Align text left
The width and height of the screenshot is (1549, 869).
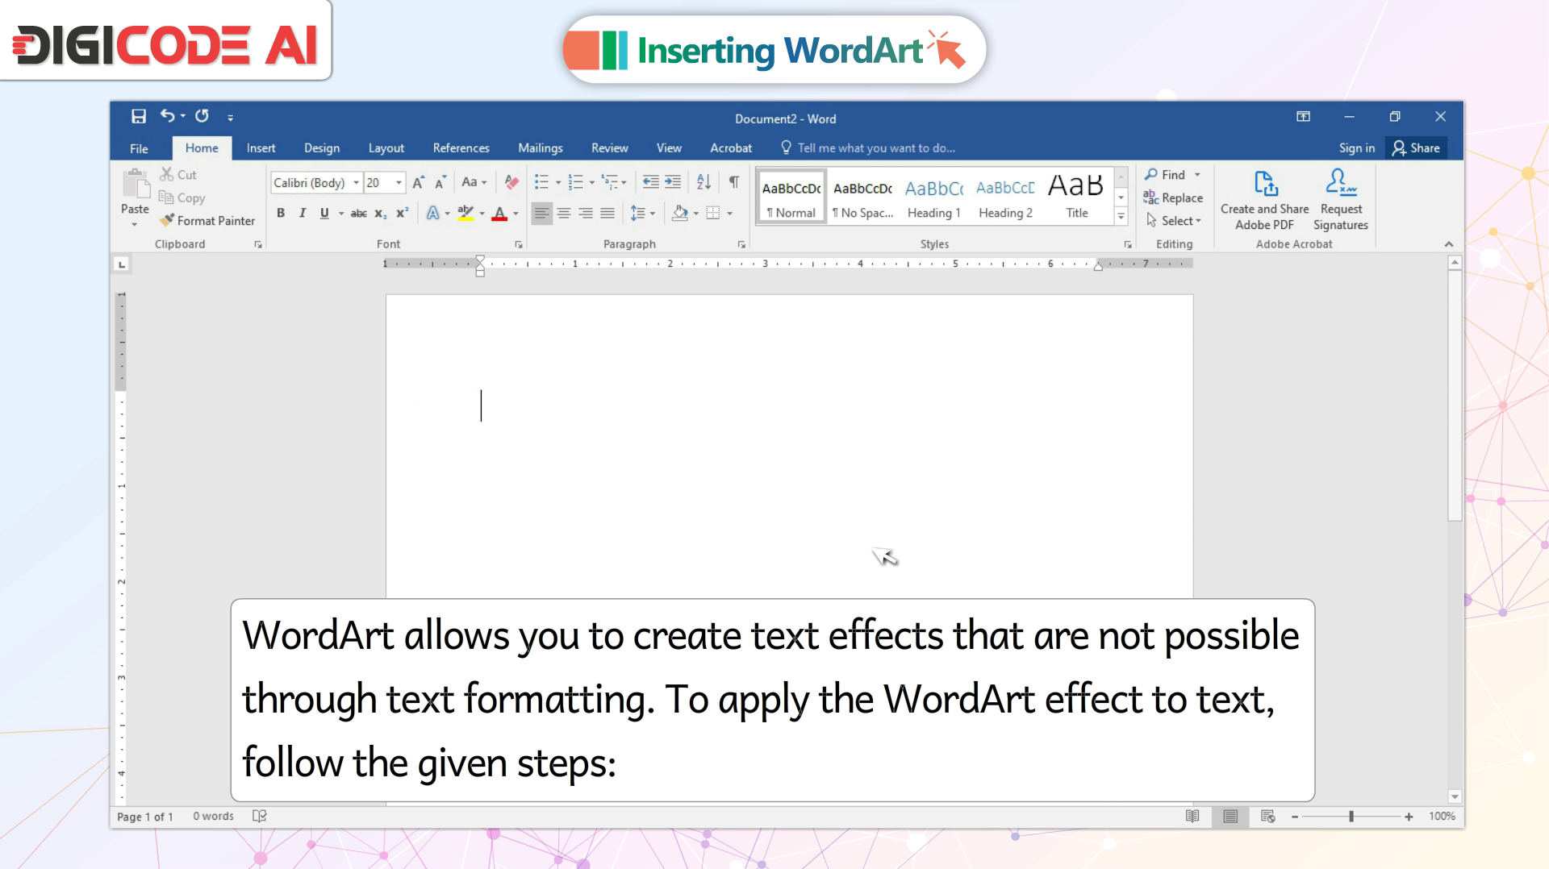(x=541, y=214)
